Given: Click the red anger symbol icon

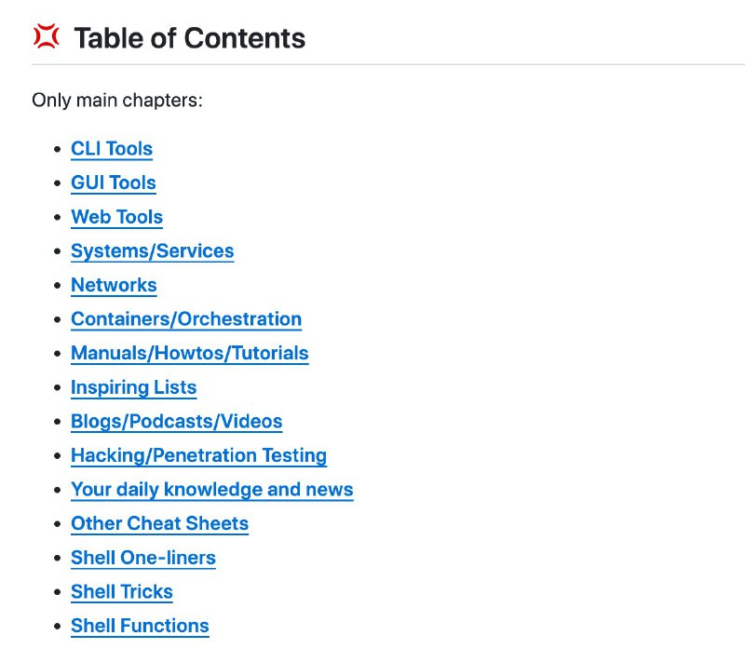Looking at the screenshot, I should pyautogui.click(x=46, y=37).
